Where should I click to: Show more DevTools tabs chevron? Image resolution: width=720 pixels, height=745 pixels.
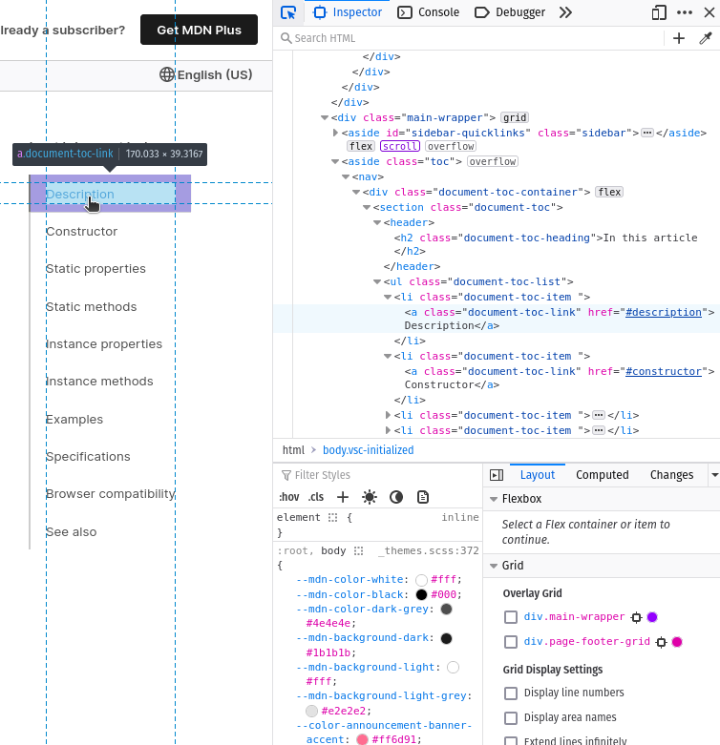coord(565,12)
